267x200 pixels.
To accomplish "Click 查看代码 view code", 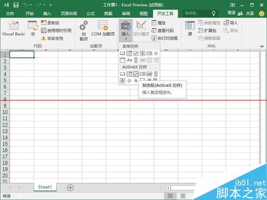I will coord(162,30).
